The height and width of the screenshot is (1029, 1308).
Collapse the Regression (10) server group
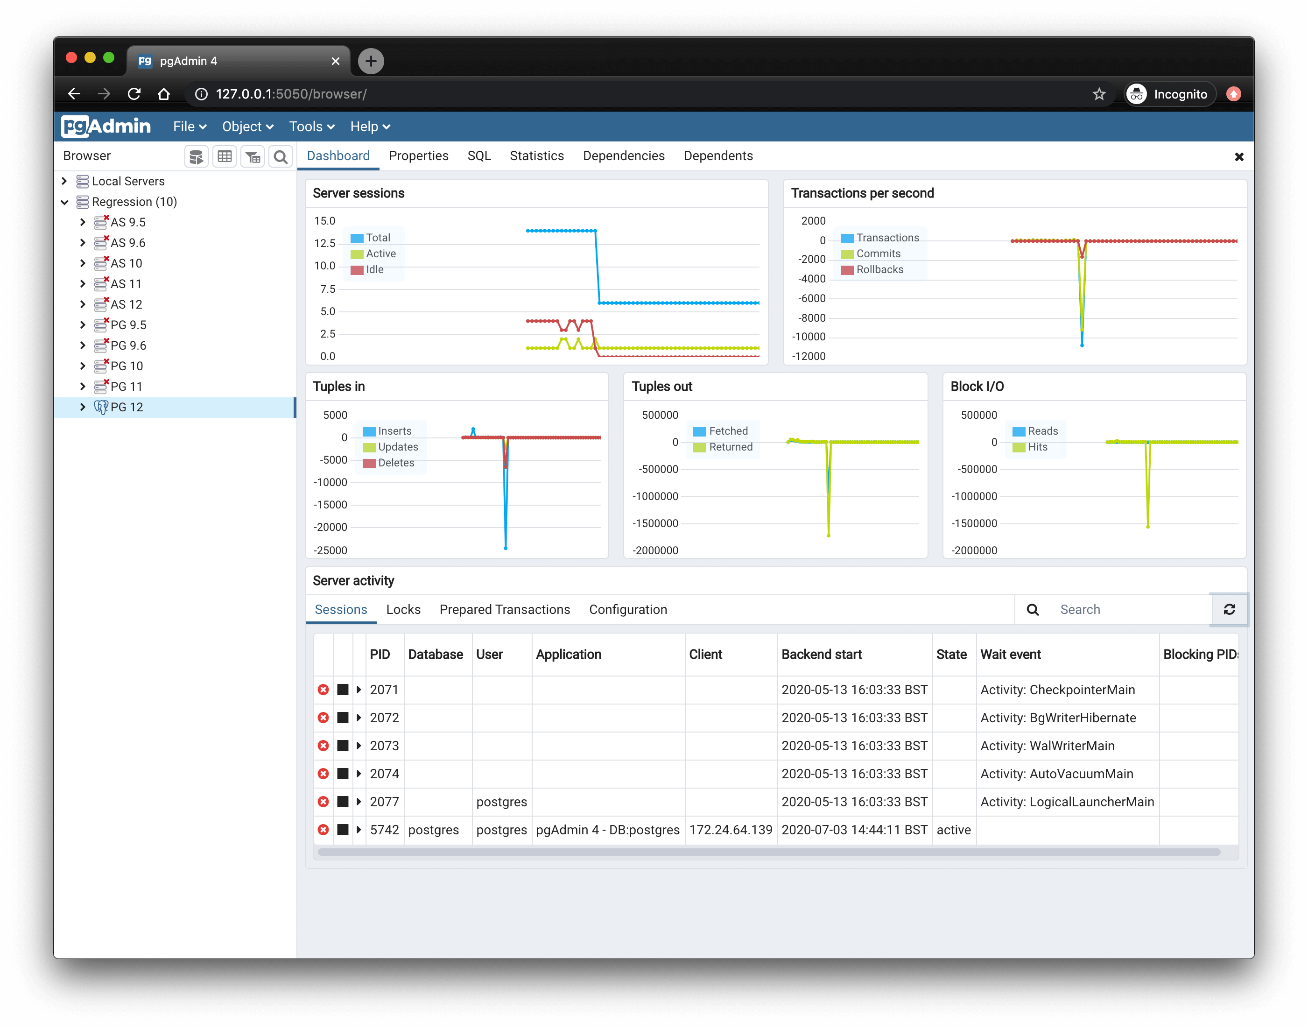[64, 202]
